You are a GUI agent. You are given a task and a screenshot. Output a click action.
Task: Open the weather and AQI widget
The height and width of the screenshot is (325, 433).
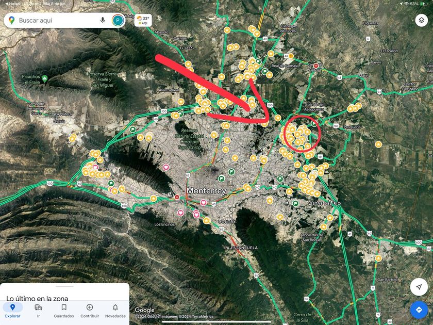[143, 21]
